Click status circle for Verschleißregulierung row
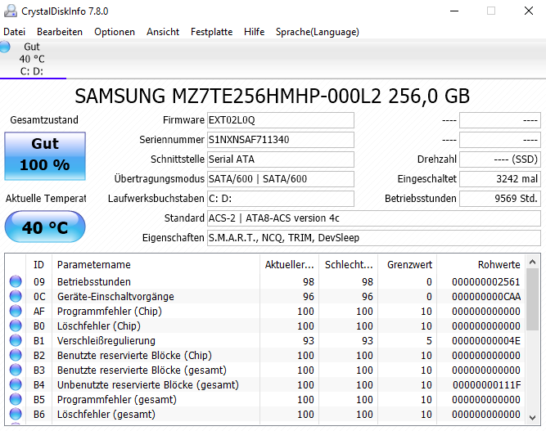 pyautogui.click(x=16, y=340)
